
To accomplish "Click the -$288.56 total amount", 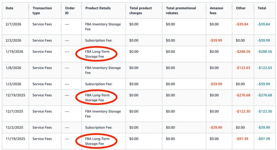I will pyautogui.click(x=265, y=51).
